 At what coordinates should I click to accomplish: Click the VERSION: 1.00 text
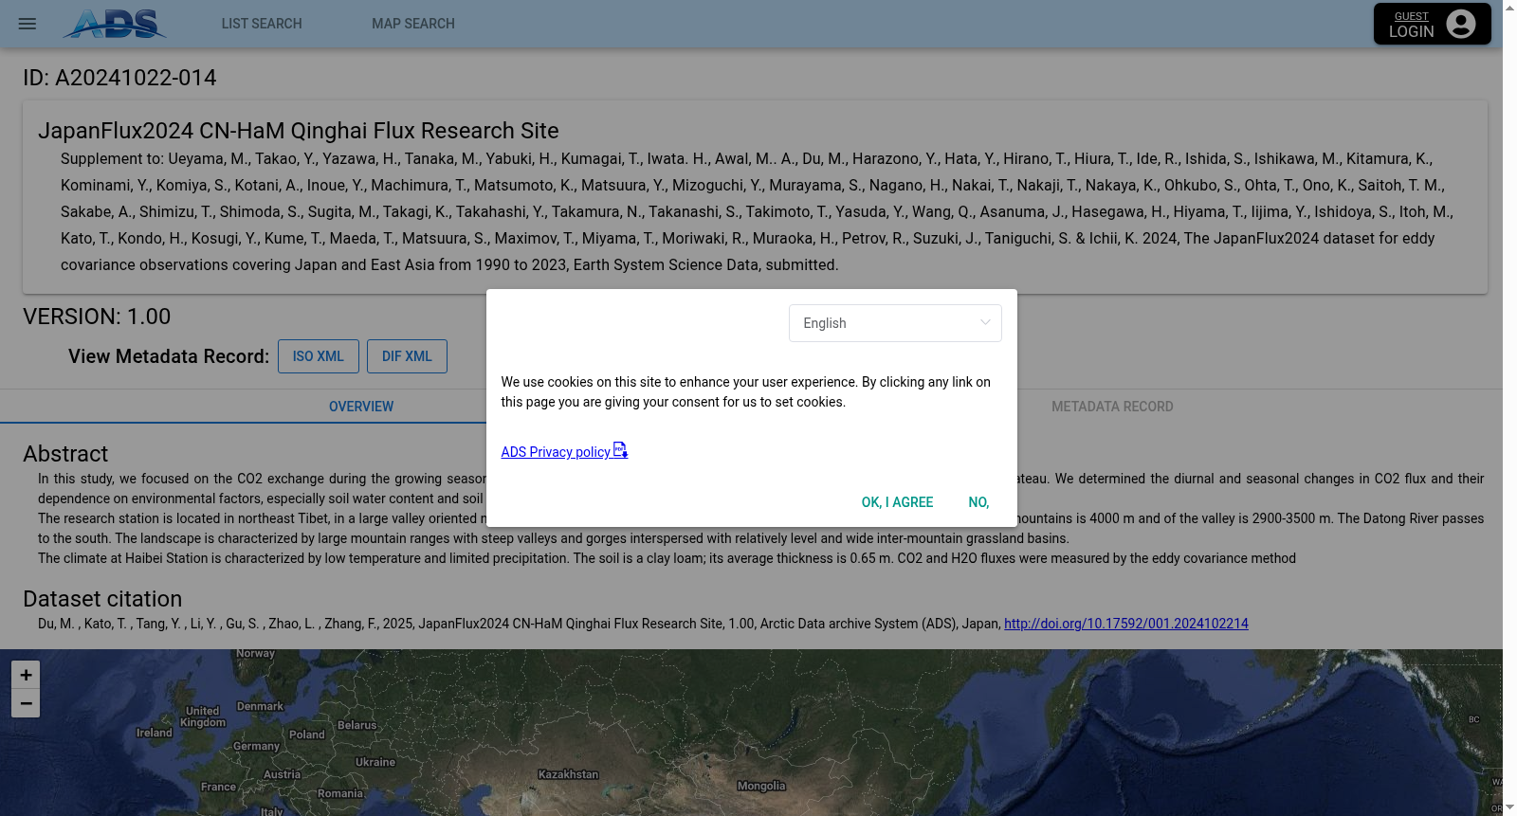click(97, 317)
